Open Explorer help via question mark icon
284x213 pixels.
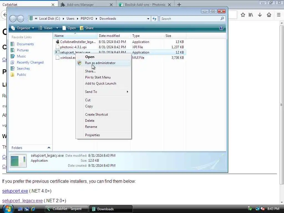click(x=221, y=28)
